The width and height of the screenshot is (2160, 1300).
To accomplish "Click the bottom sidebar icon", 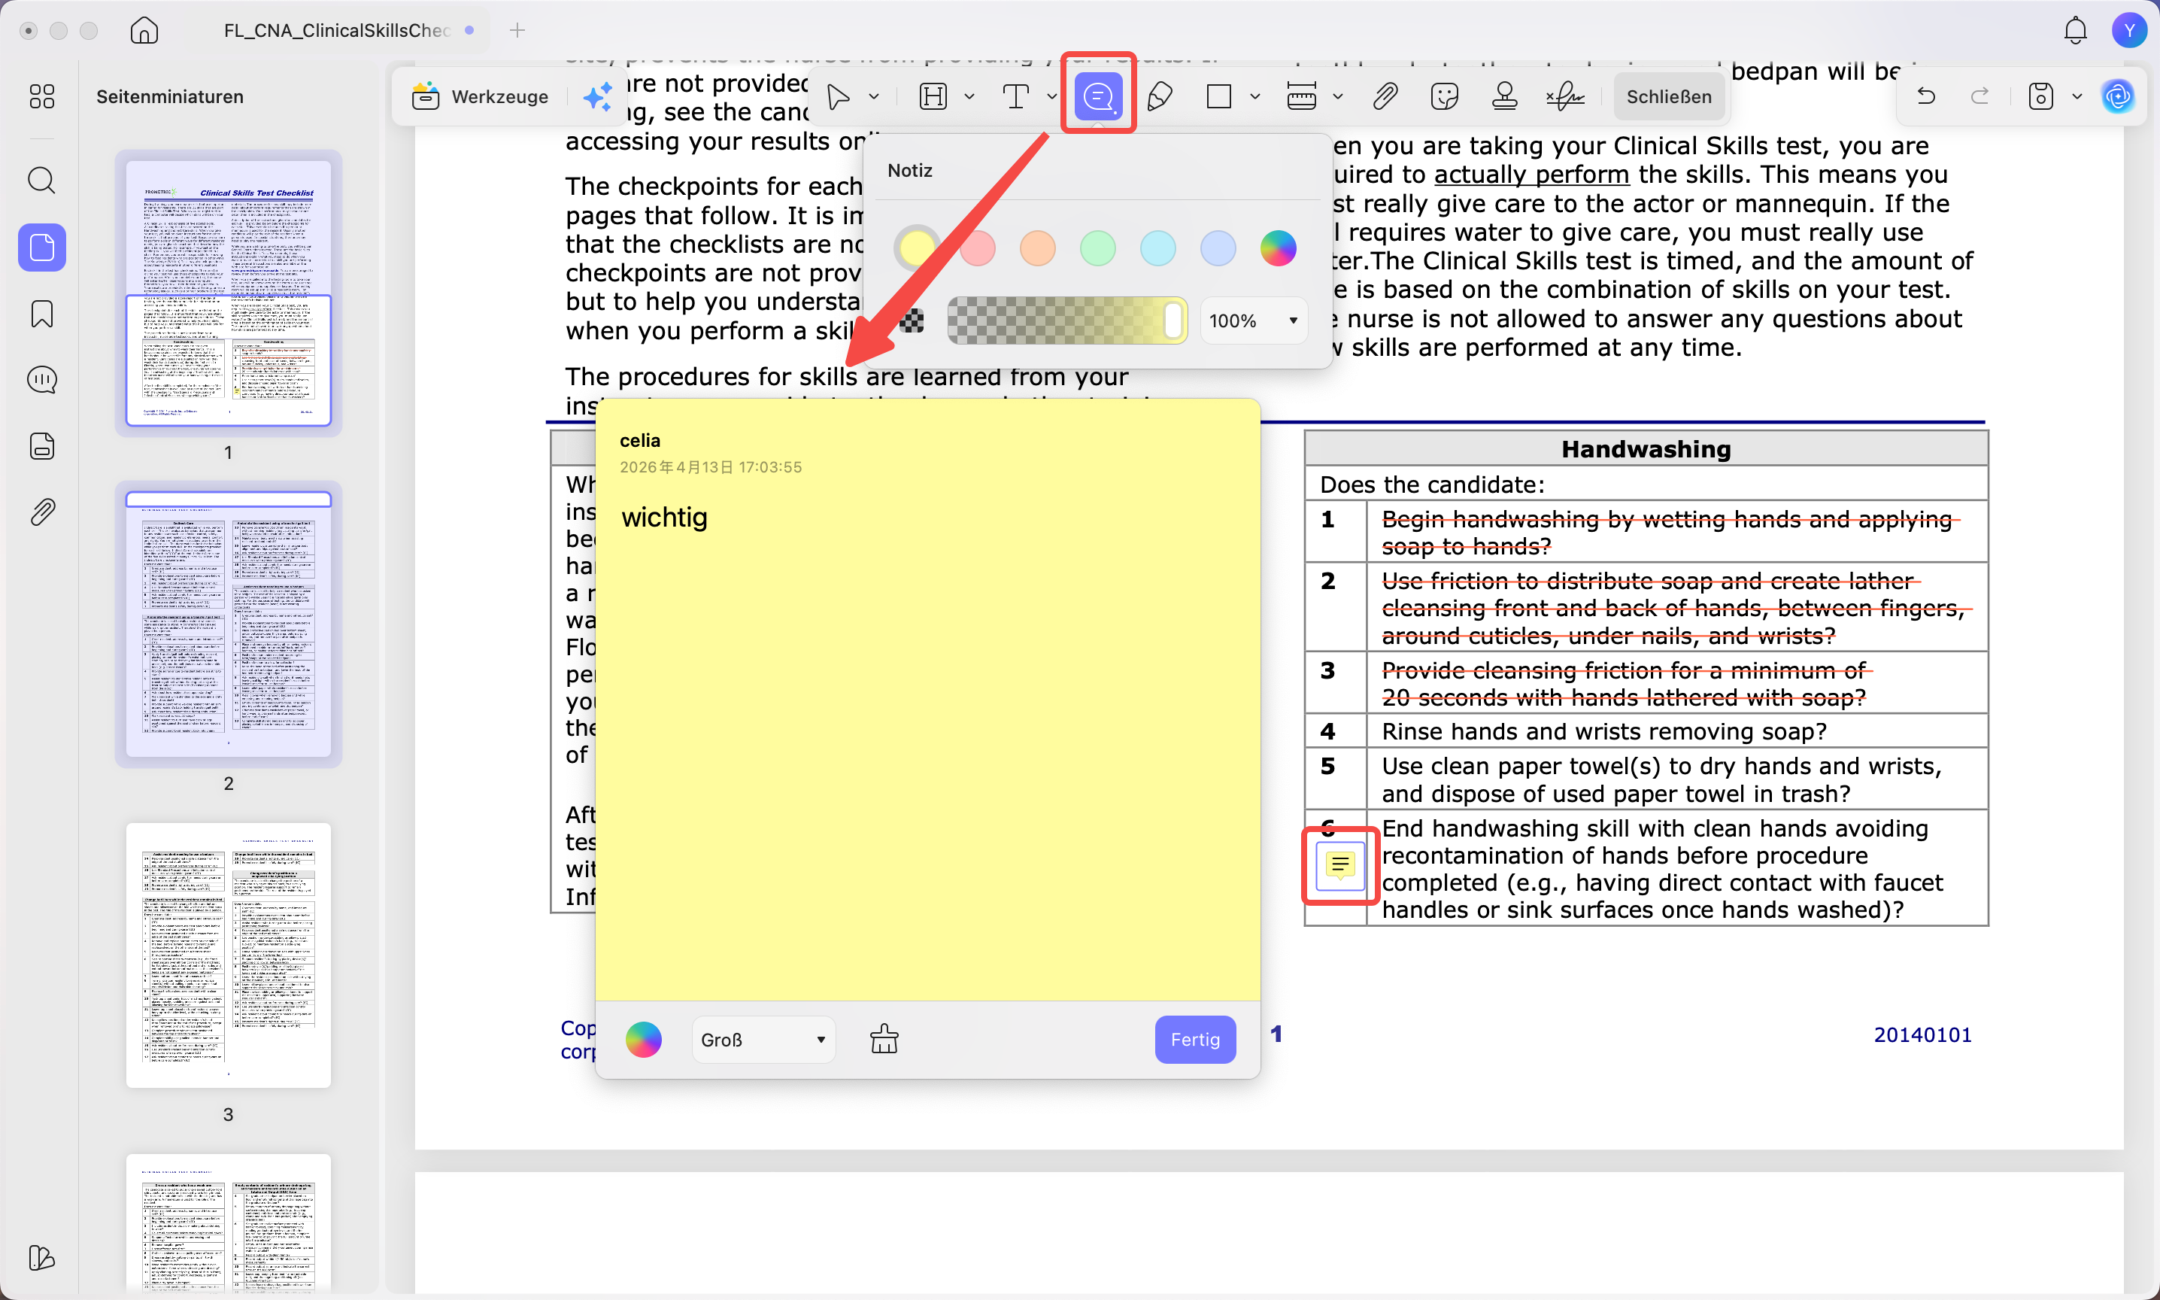I will [42, 1258].
